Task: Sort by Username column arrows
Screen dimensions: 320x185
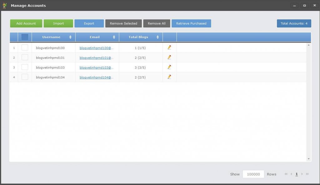Action: (x=70, y=37)
